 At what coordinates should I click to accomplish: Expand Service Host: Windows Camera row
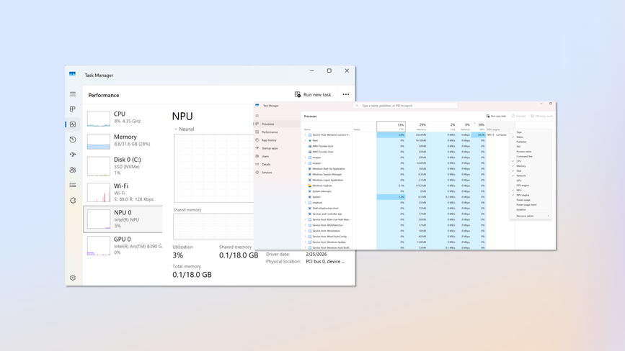[x=306, y=135]
